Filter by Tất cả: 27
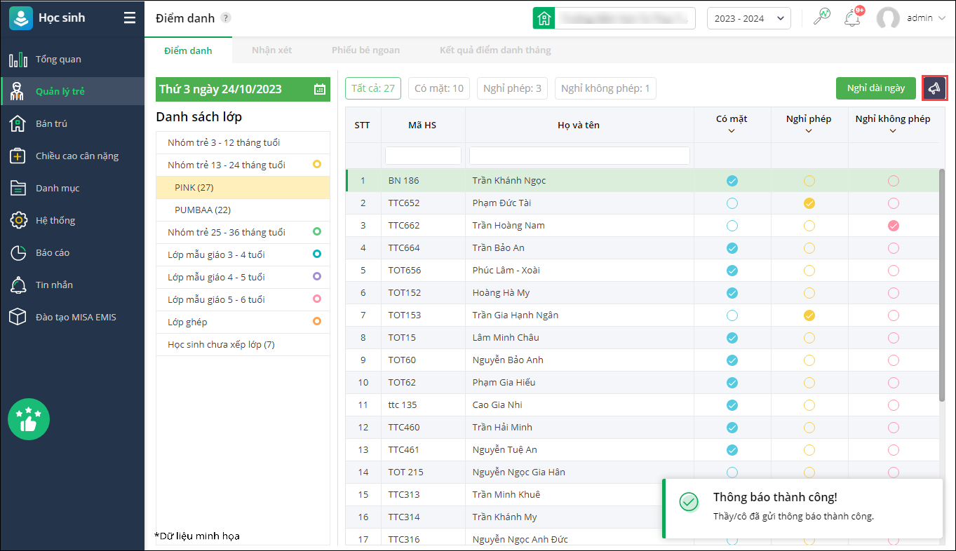 pos(373,88)
